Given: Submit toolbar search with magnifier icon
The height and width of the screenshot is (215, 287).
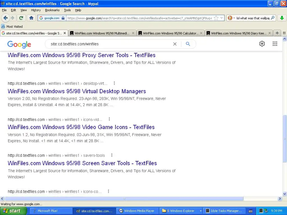Looking at the screenshot, I should (272, 18).
